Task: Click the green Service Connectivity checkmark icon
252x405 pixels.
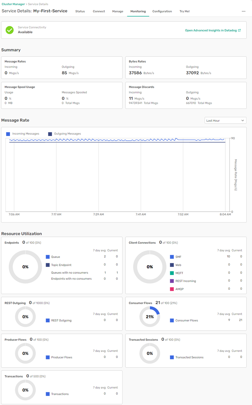Action: pyautogui.click(x=10, y=30)
